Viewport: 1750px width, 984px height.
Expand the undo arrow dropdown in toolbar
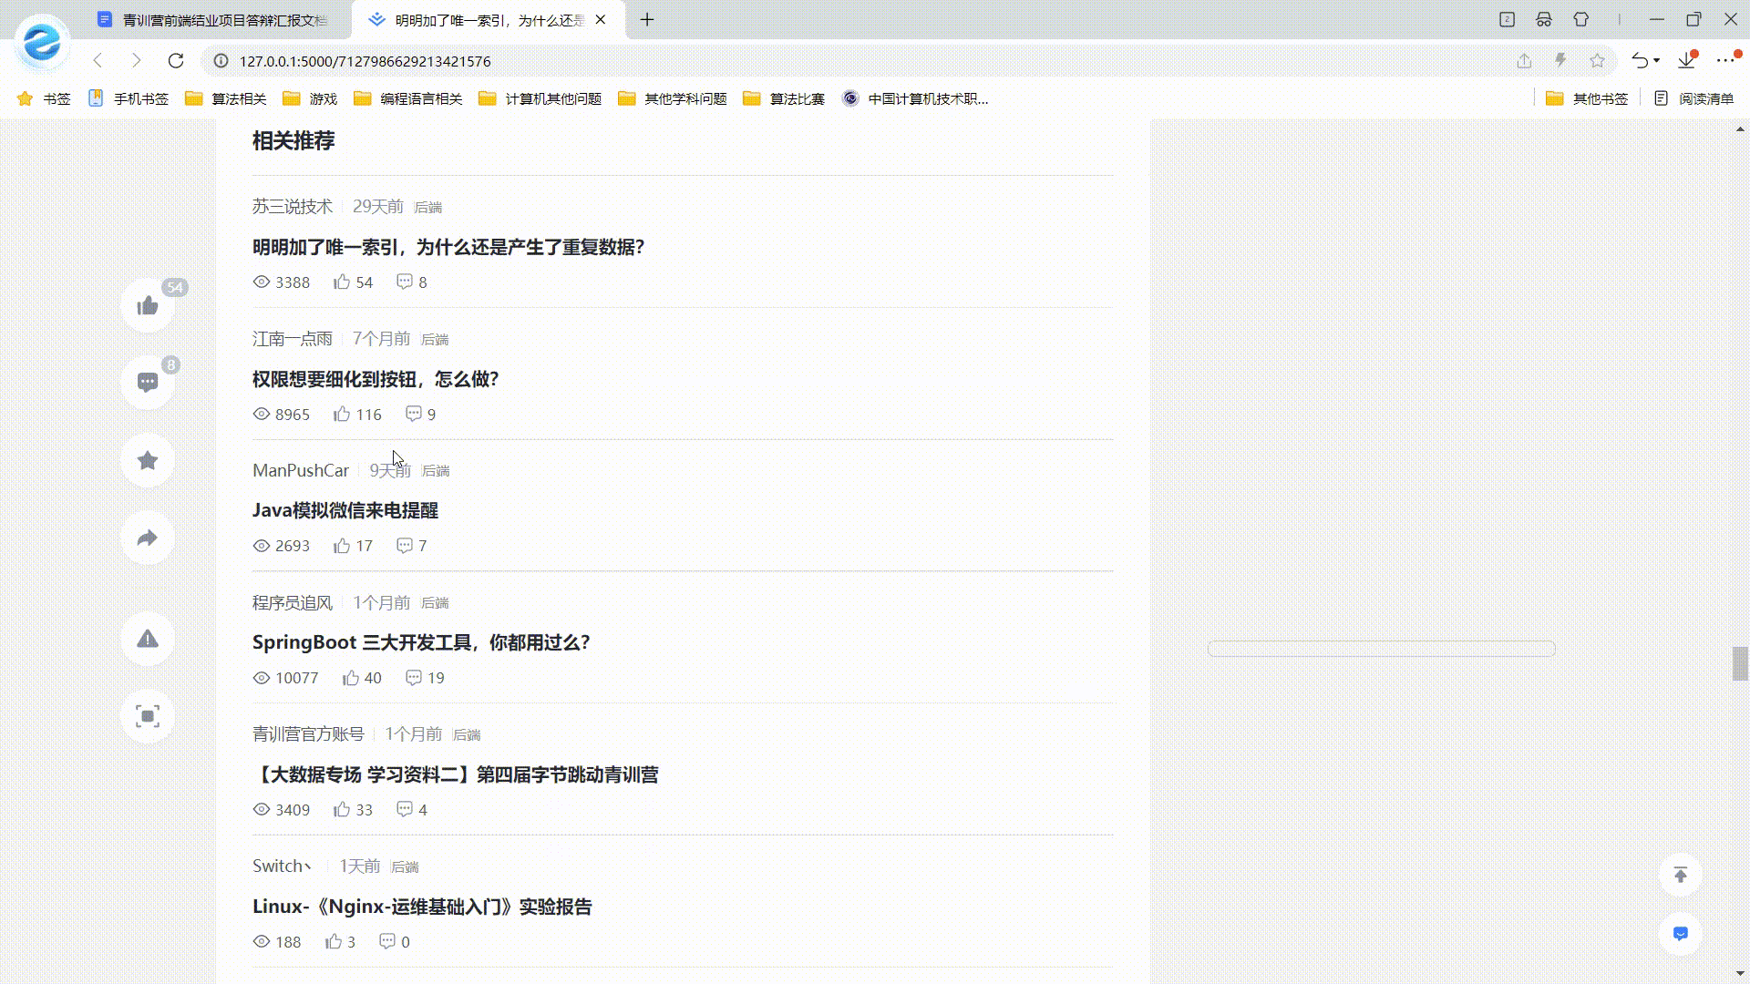tap(1656, 61)
